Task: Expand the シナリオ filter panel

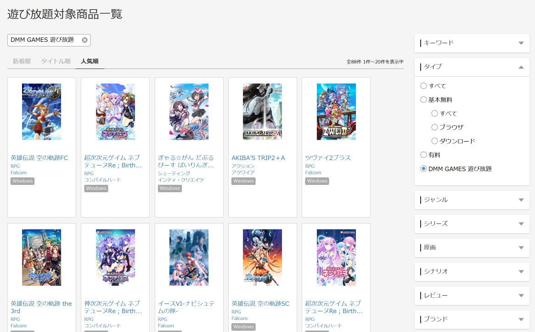Action: pos(472,272)
